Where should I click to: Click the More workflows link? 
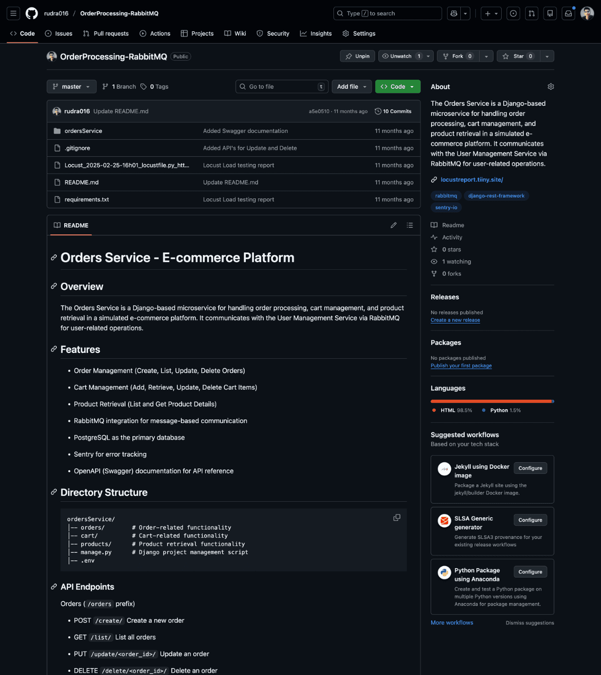(452, 622)
